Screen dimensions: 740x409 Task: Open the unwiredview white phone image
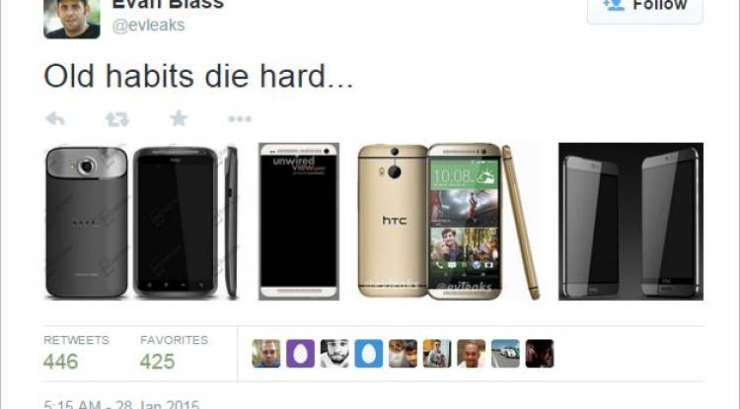299,222
